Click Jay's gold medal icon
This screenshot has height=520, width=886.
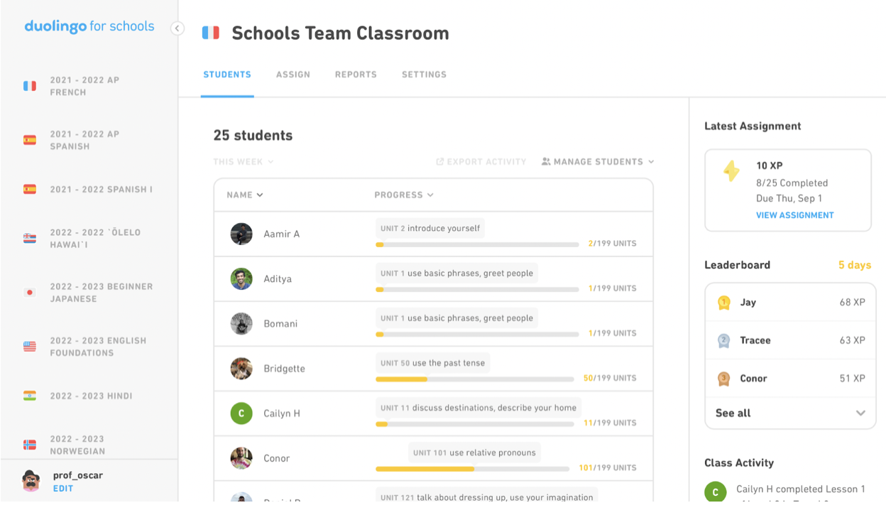tap(723, 303)
